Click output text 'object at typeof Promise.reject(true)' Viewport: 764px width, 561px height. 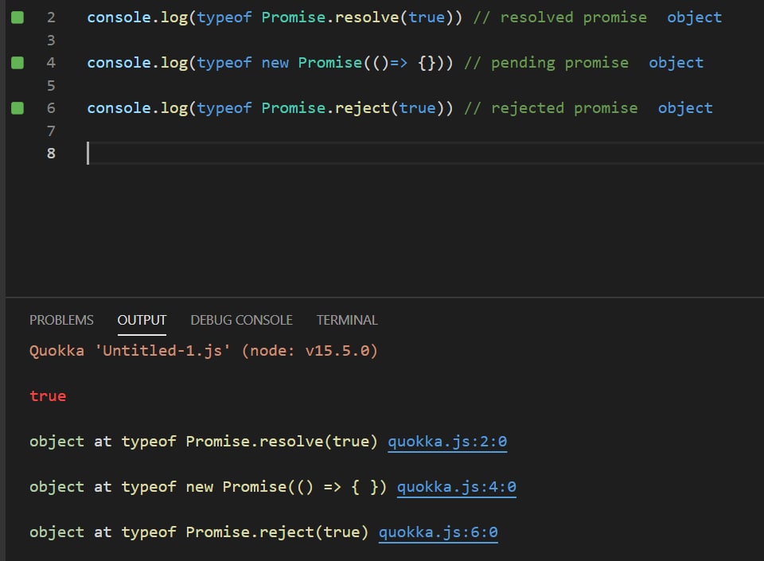click(199, 532)
